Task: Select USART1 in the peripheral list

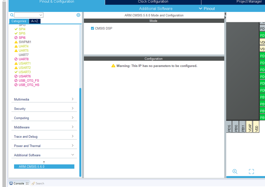Action: [25, 63]
